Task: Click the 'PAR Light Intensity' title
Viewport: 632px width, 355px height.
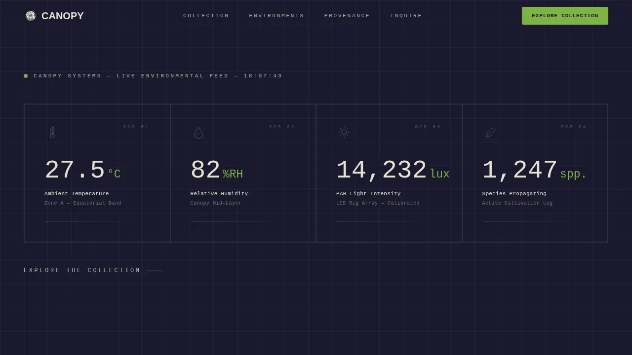Action: (x=368, y=194)
